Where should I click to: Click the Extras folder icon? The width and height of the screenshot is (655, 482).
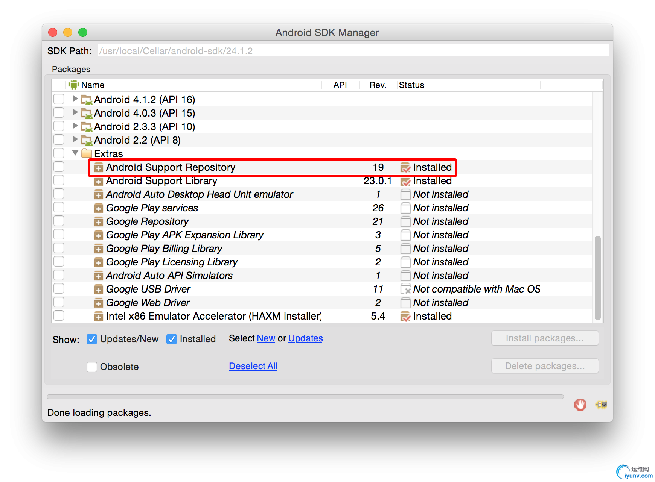87,153
